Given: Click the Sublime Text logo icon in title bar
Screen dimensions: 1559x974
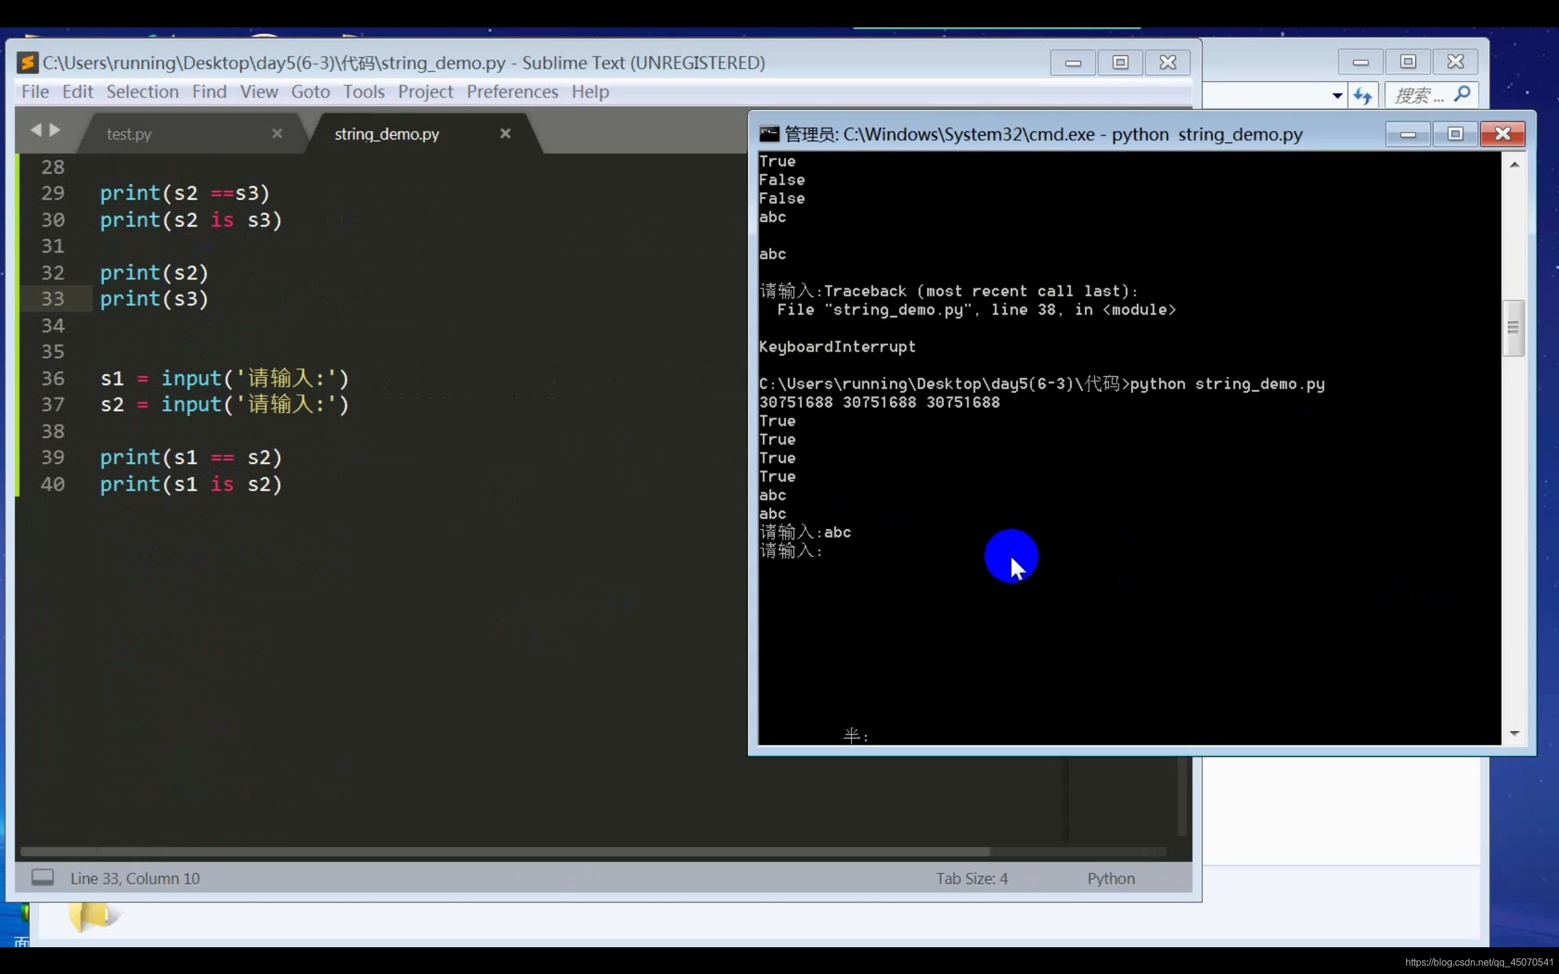Looking at the screenshot, I should pyautogui.click(x=27, y=63).
